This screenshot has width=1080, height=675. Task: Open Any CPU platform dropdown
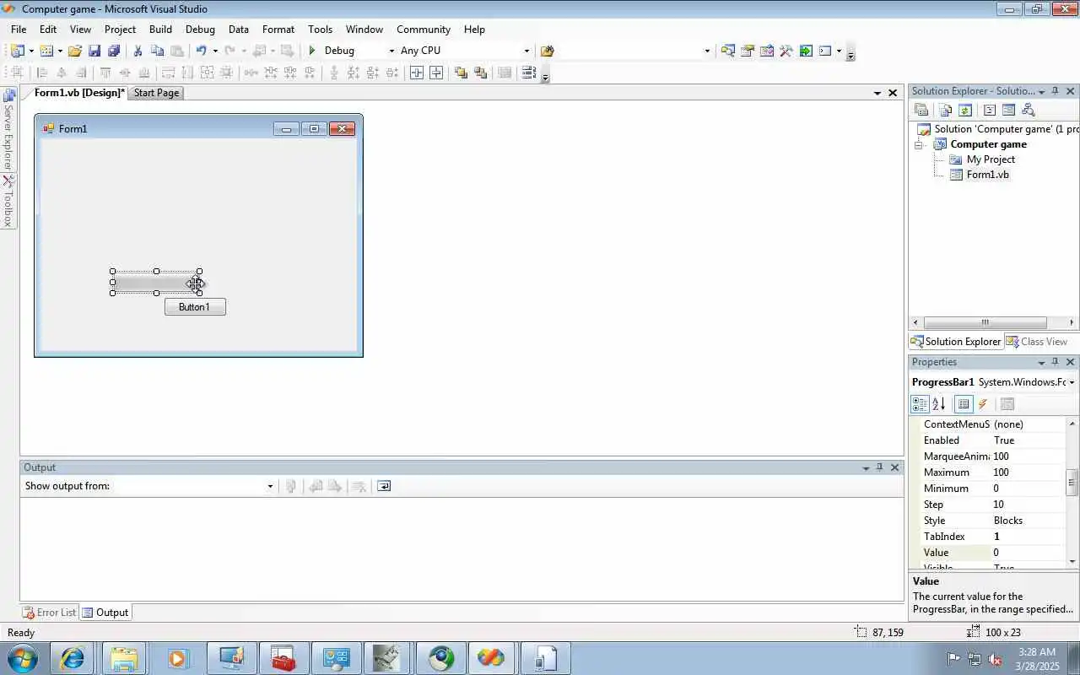526,51
